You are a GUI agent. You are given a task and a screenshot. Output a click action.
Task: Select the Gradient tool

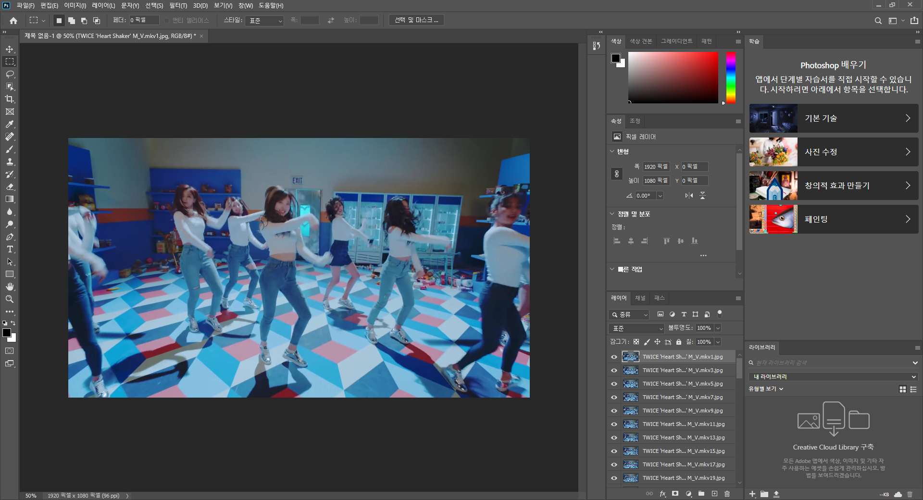pyautogui.click(x=10, y=199)
